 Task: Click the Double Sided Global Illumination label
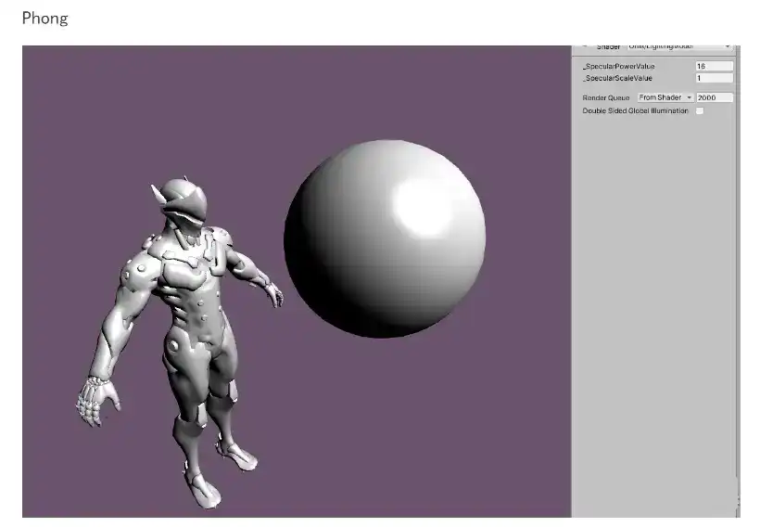coord(635,111)
